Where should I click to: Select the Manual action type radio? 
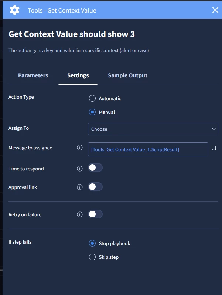pyautogui.click(x=92, y=112)
